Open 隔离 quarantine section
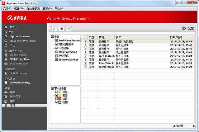The height and width of the screenshot is (132, 199). [13, 92]
